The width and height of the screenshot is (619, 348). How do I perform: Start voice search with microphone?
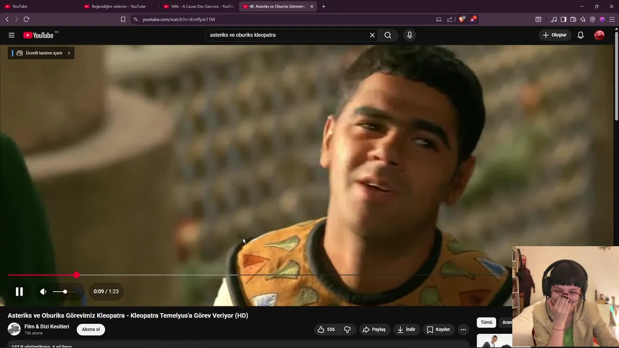pos(410,35)
